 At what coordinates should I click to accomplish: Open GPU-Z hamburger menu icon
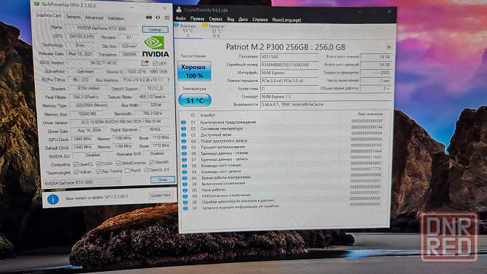click(x=167, y=18)
